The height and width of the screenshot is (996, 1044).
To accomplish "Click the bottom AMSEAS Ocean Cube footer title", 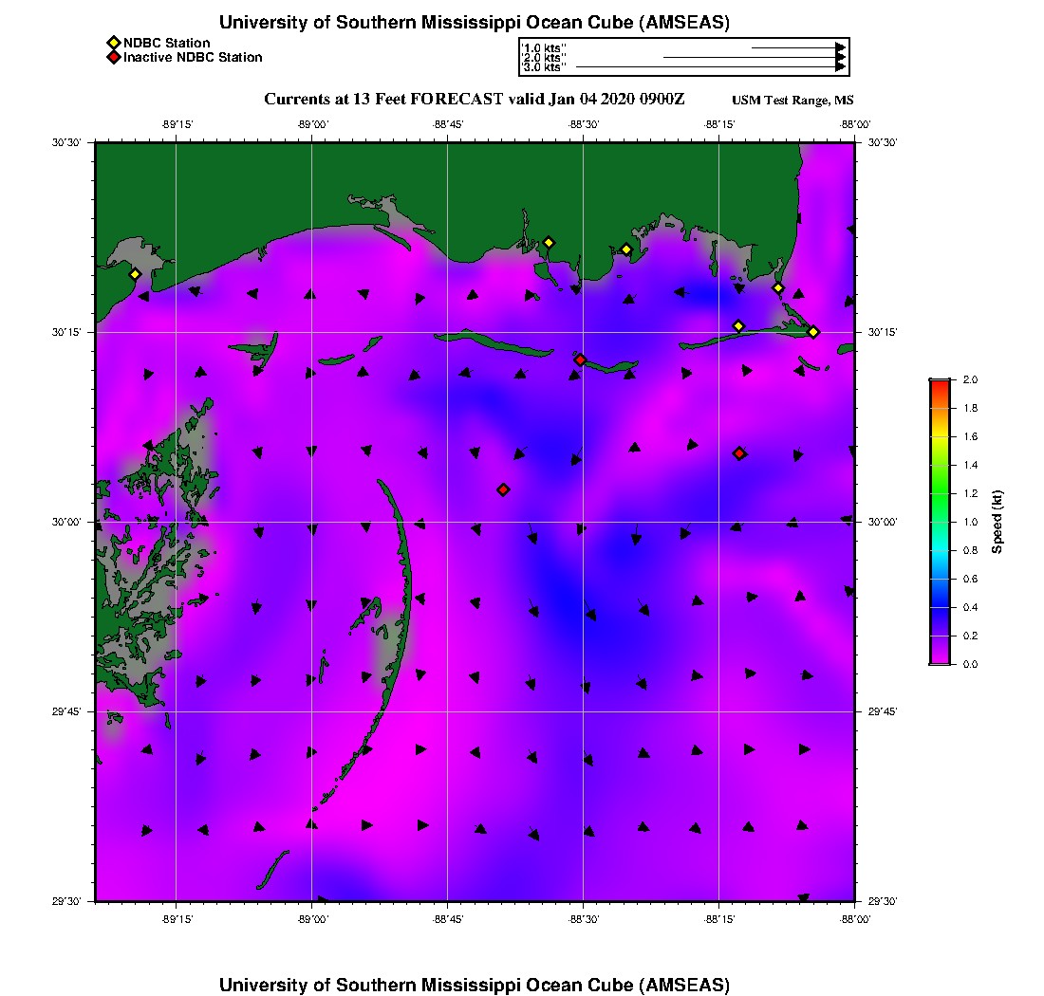I will point(474,984).
